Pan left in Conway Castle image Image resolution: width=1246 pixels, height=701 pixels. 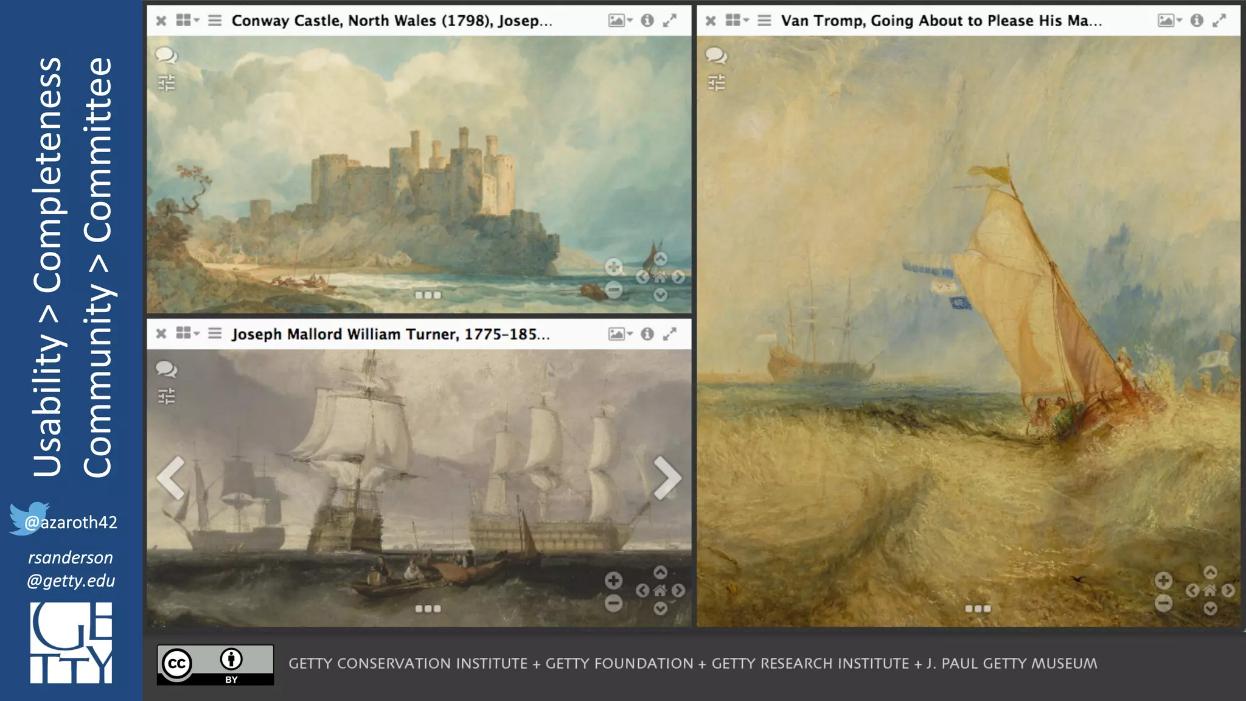[642, 277]
